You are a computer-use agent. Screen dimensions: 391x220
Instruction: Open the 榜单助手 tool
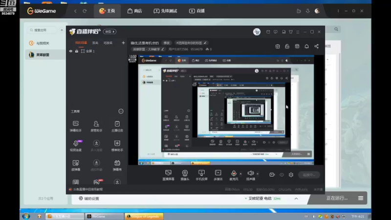pyautogui.click(x=117, y=146)
